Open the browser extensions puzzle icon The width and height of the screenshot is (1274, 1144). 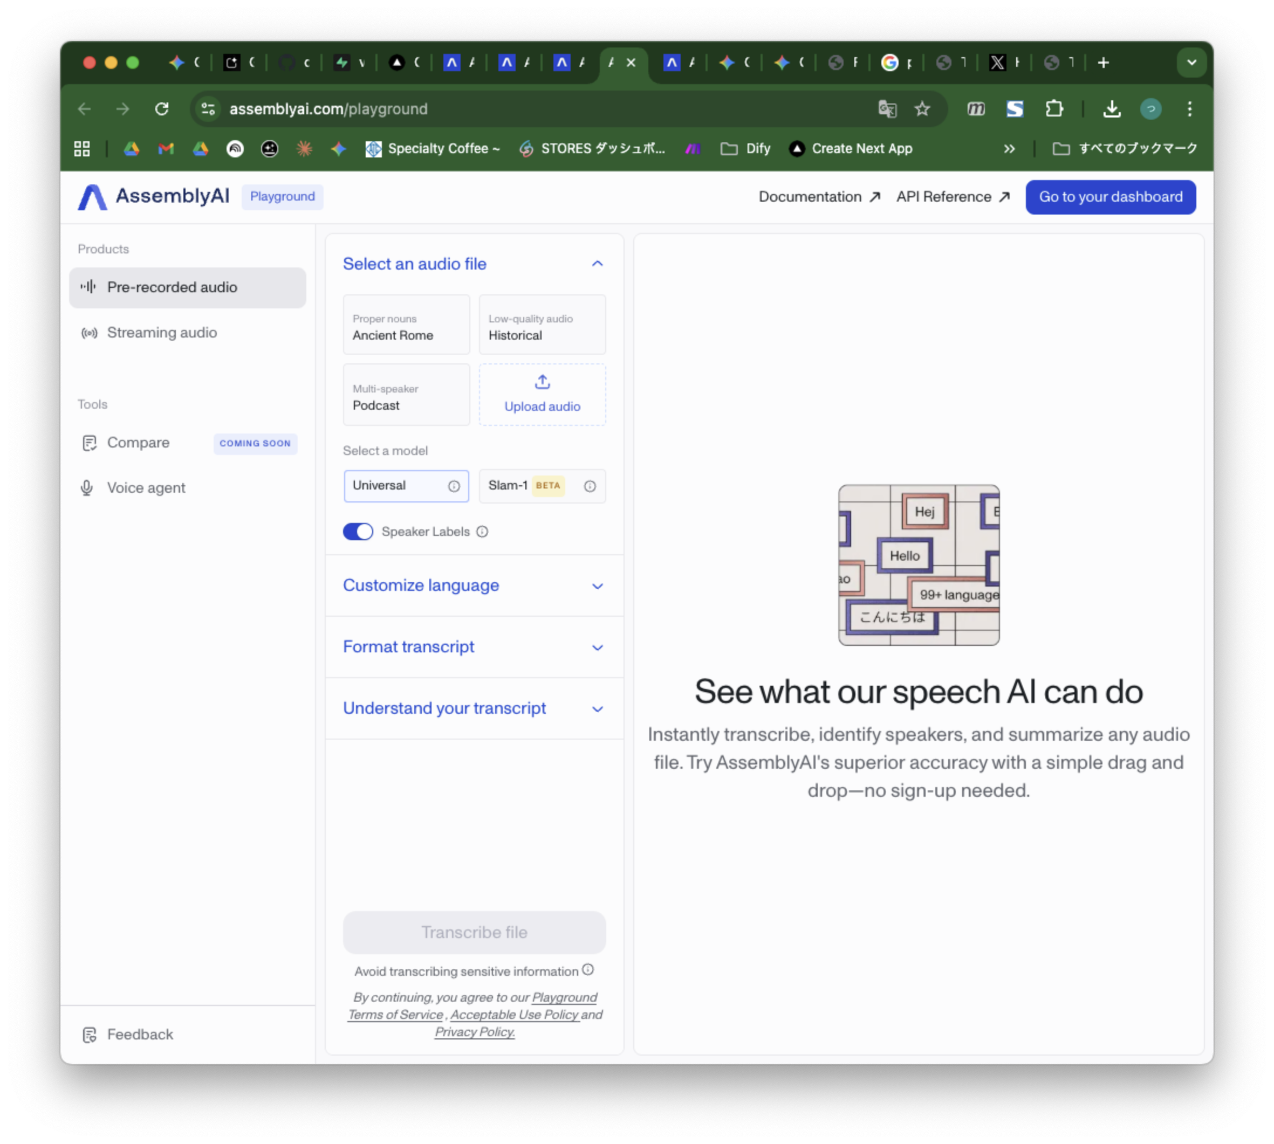click(1054, 109)
